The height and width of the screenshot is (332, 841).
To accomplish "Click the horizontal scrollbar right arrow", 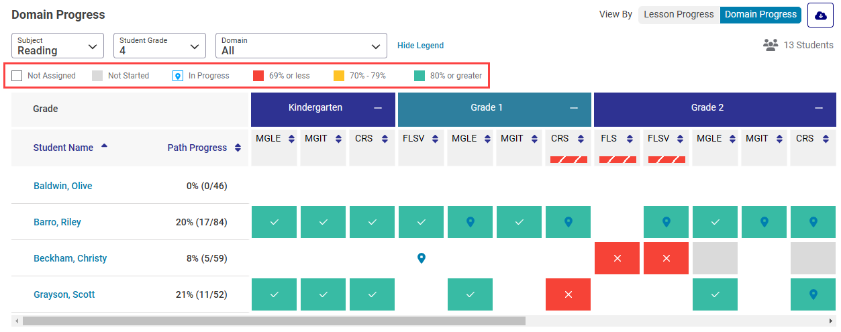I will coord(830,321).
